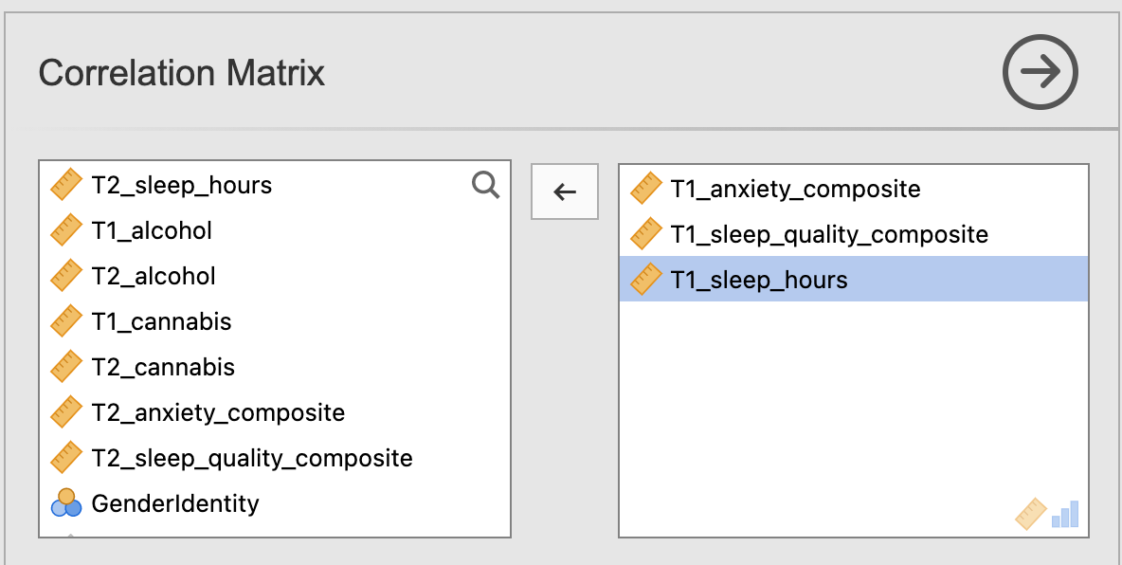
Task: Select T1_sleep_quality_composite in right box
Action: [854, 234]
